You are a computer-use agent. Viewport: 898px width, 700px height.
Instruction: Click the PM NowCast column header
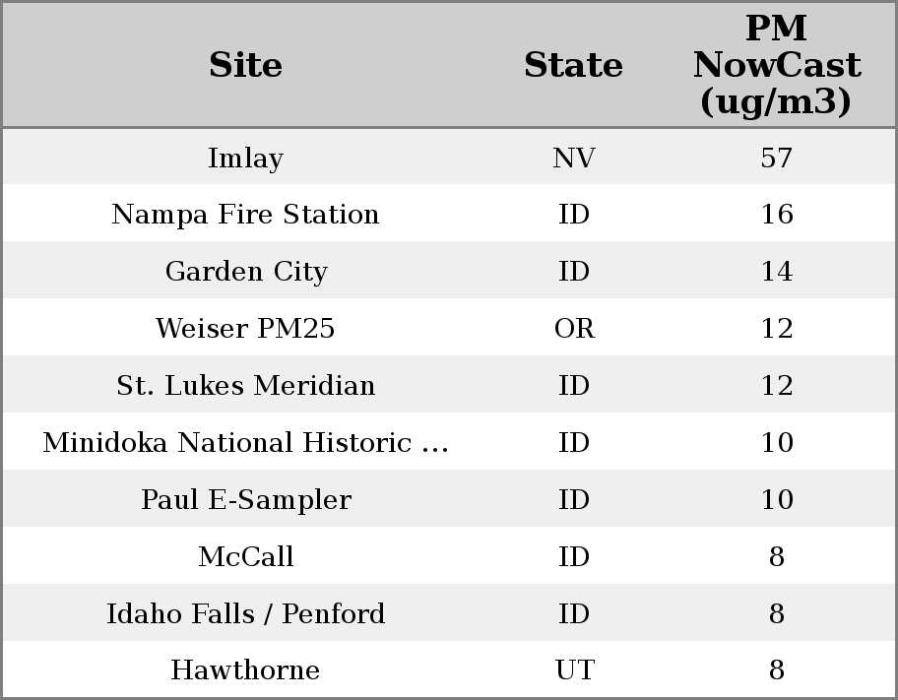(x=776, y=65)
